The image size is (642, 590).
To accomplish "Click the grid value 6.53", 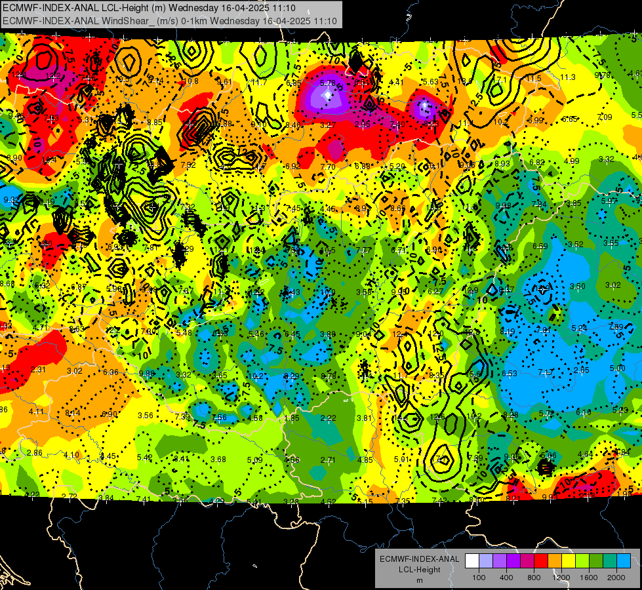I will click(x=510, y=374).
